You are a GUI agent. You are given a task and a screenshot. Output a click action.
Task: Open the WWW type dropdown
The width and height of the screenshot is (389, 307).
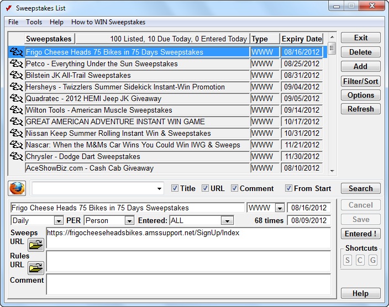(280, 208)
